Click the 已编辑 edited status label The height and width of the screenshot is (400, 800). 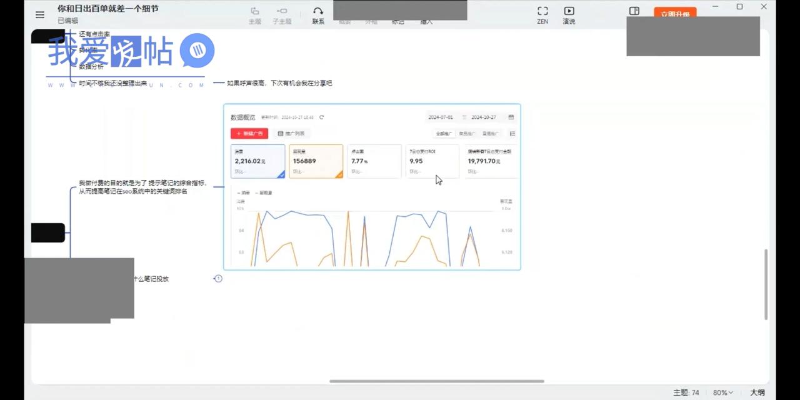tap(67, 21)
